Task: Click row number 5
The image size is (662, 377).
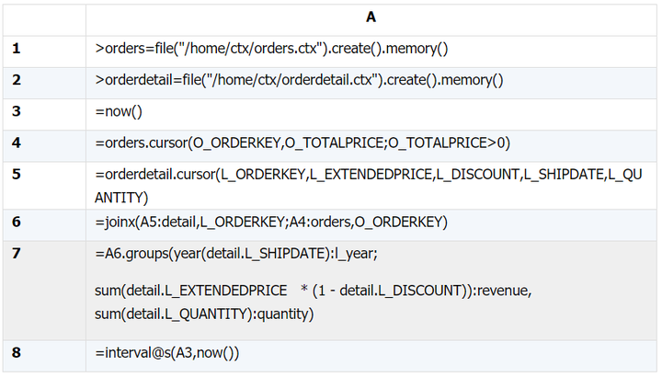Action: (44, 185)
